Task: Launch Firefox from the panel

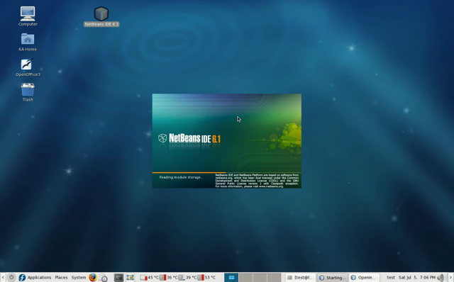Action: point(93,277)
